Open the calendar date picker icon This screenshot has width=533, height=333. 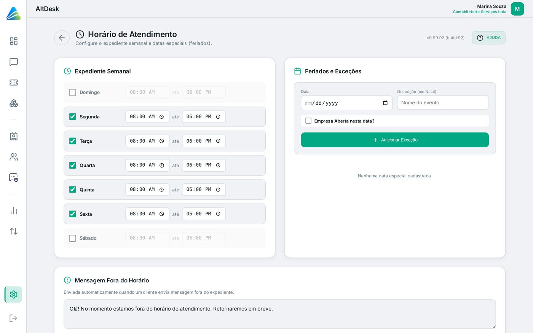pos(385,103)
